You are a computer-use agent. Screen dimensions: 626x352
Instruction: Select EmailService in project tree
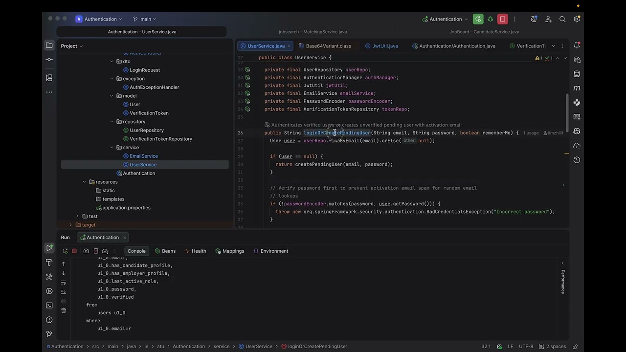(144, 156)
